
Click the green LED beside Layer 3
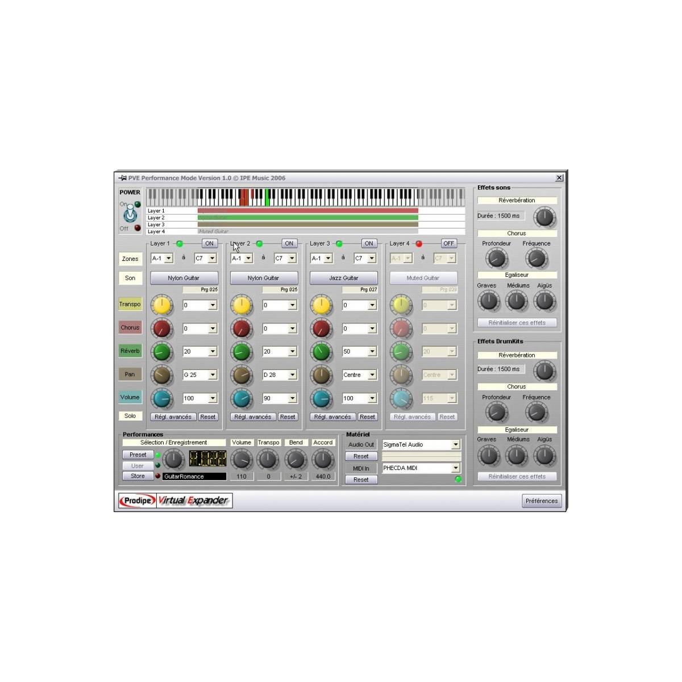(x=339, y=244)
